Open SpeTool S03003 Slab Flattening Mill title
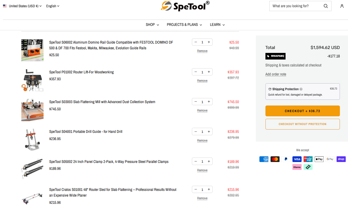The width and height of the screenshot is (348, 208). 102,102
